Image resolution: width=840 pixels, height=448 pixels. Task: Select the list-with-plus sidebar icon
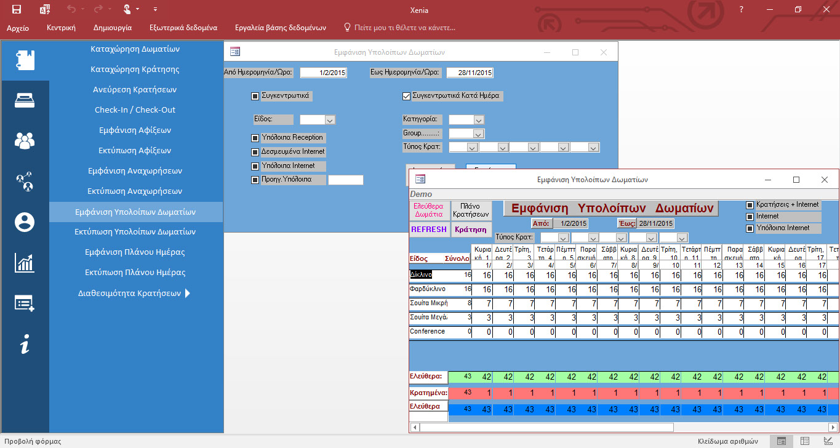25,303
